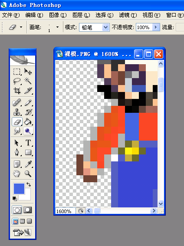Select the Magic Wand tool
184x246 pixels.
28,81
